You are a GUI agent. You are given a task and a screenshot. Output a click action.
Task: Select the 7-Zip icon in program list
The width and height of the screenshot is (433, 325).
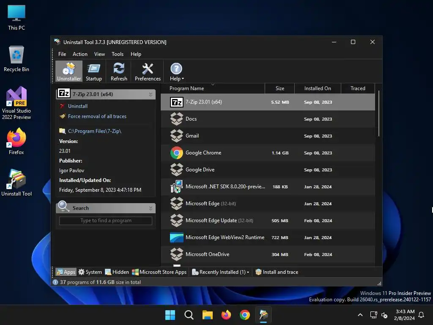click(x=176, y=102)
